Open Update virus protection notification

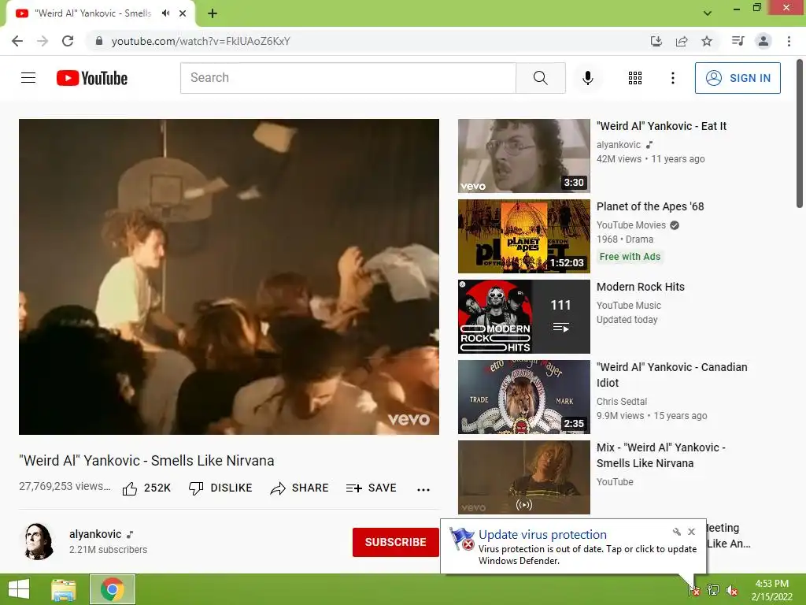tap(573, 547)
